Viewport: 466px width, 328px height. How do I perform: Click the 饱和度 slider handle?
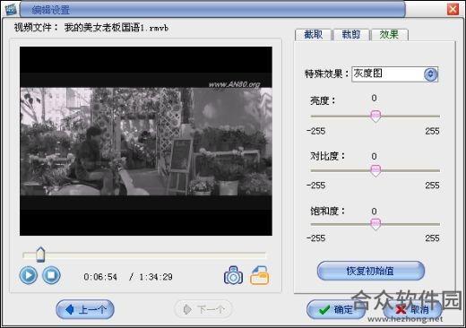click(375, 224)
